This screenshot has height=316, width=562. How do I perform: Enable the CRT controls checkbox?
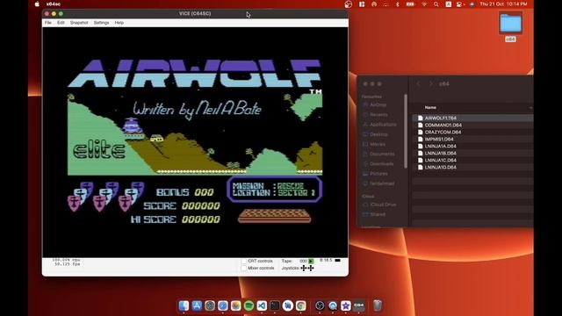coord(244,262)
